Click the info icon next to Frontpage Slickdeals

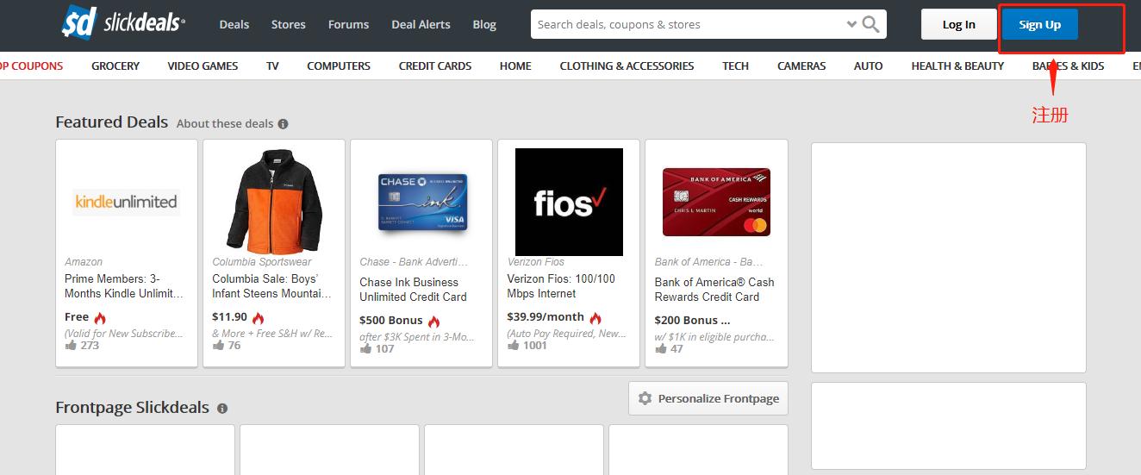click(x=222, y=409)
